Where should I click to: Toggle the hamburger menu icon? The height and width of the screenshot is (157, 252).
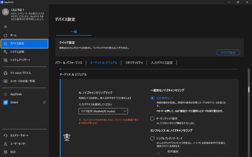click(6, 26)
